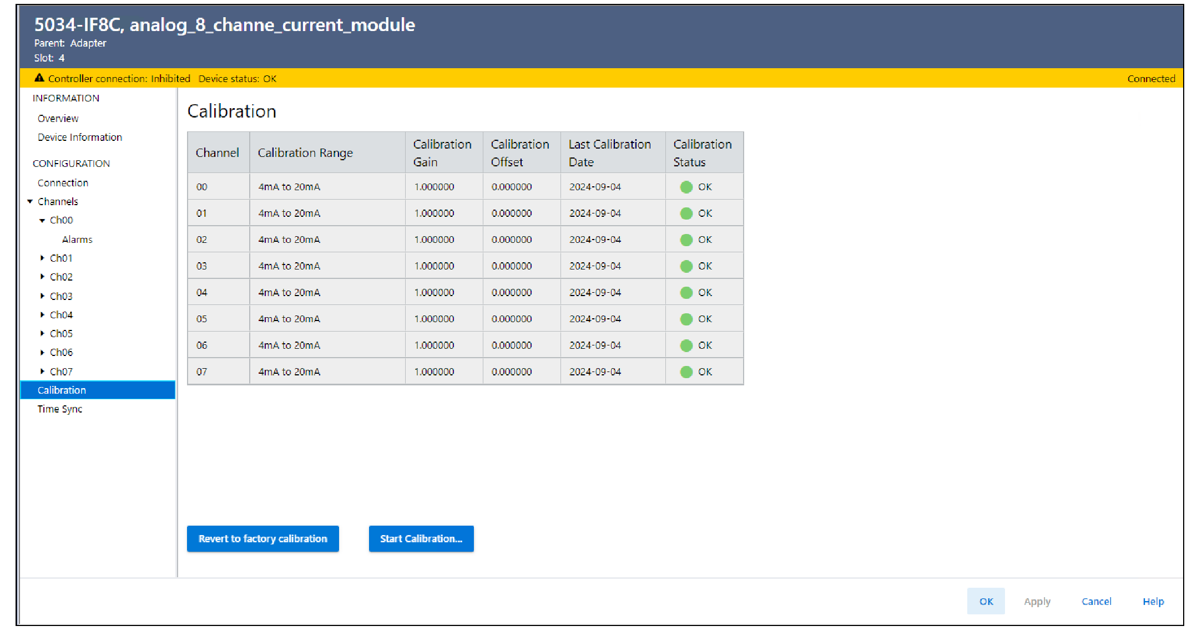Click Revert to factory calibration button
This screenshot has width=1202, height=631.
[x=263, y=538]
